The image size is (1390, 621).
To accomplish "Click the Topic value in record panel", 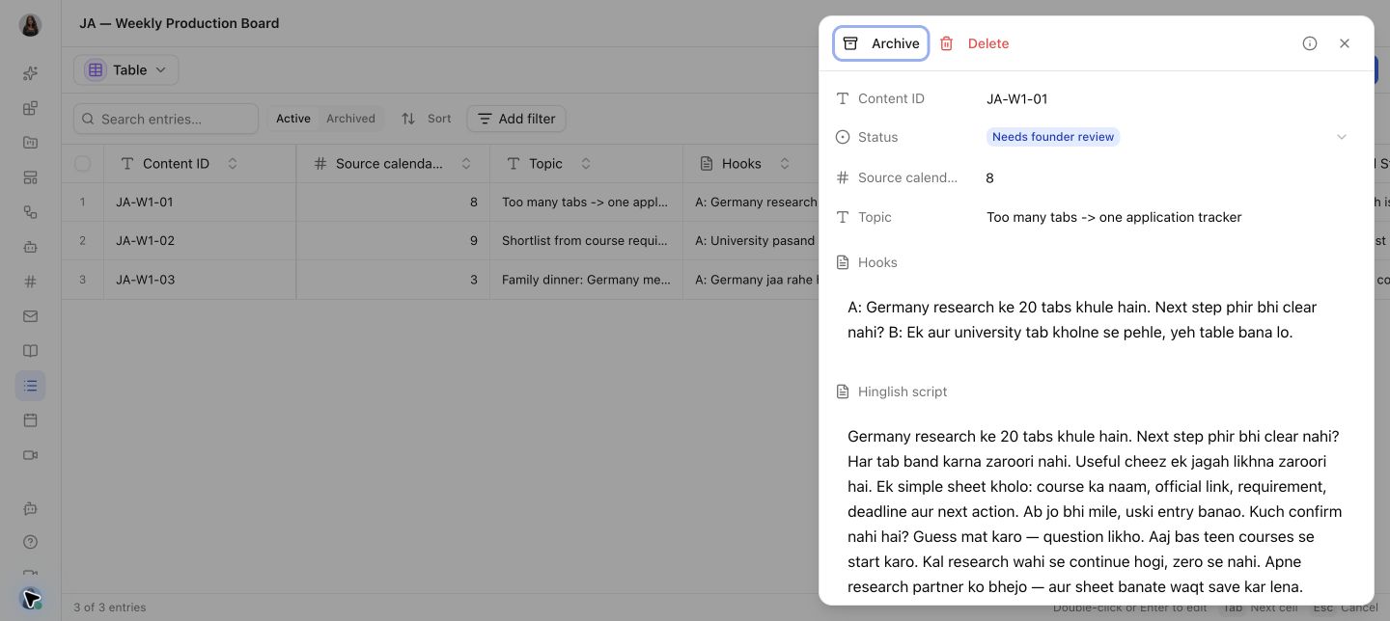I will tap(1114, 217).
